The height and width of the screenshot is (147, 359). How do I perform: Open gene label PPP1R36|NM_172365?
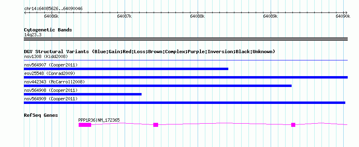click(99, 120)
